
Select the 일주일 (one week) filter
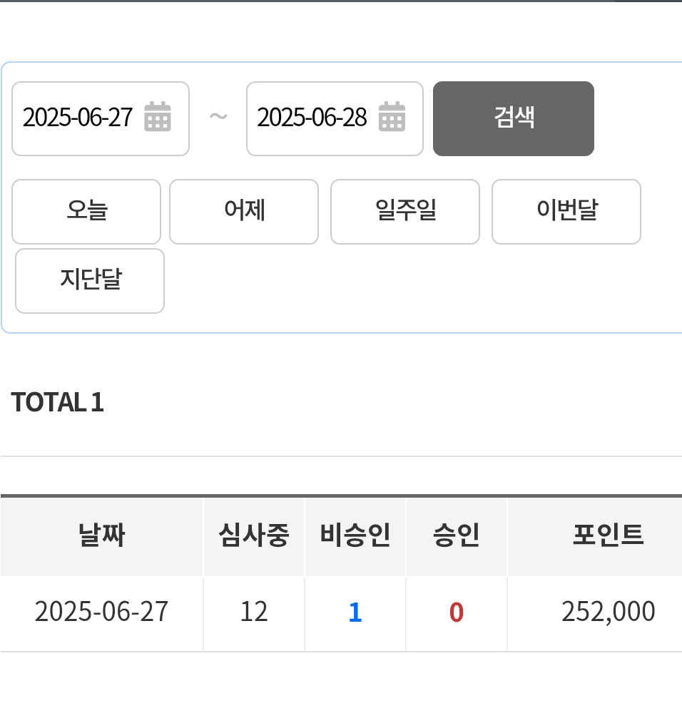[x=405, y=212]
